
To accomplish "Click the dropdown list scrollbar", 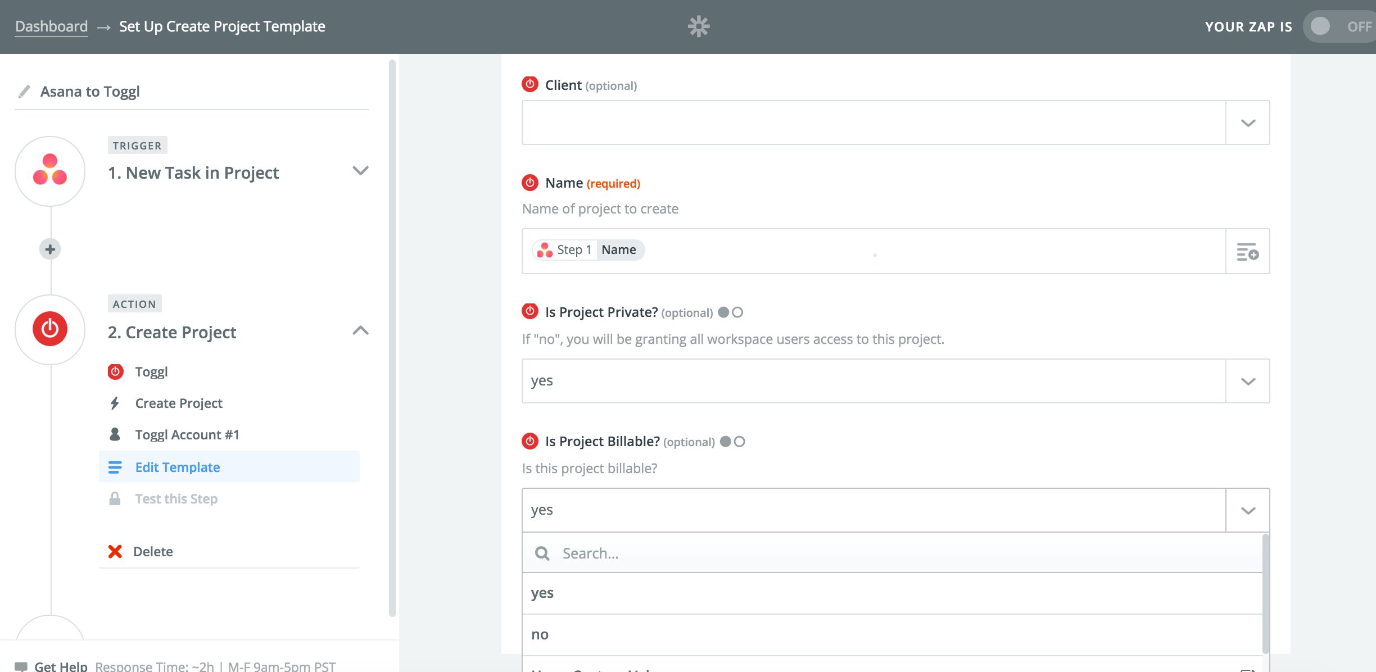I will tap(1265, 593).
